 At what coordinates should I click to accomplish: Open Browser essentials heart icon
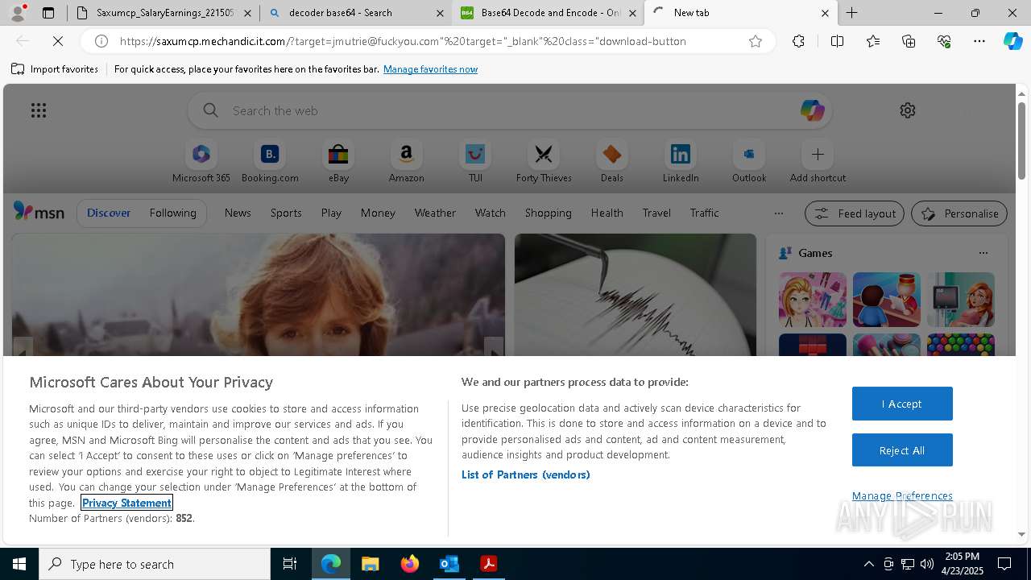click(x=944, y=41)
